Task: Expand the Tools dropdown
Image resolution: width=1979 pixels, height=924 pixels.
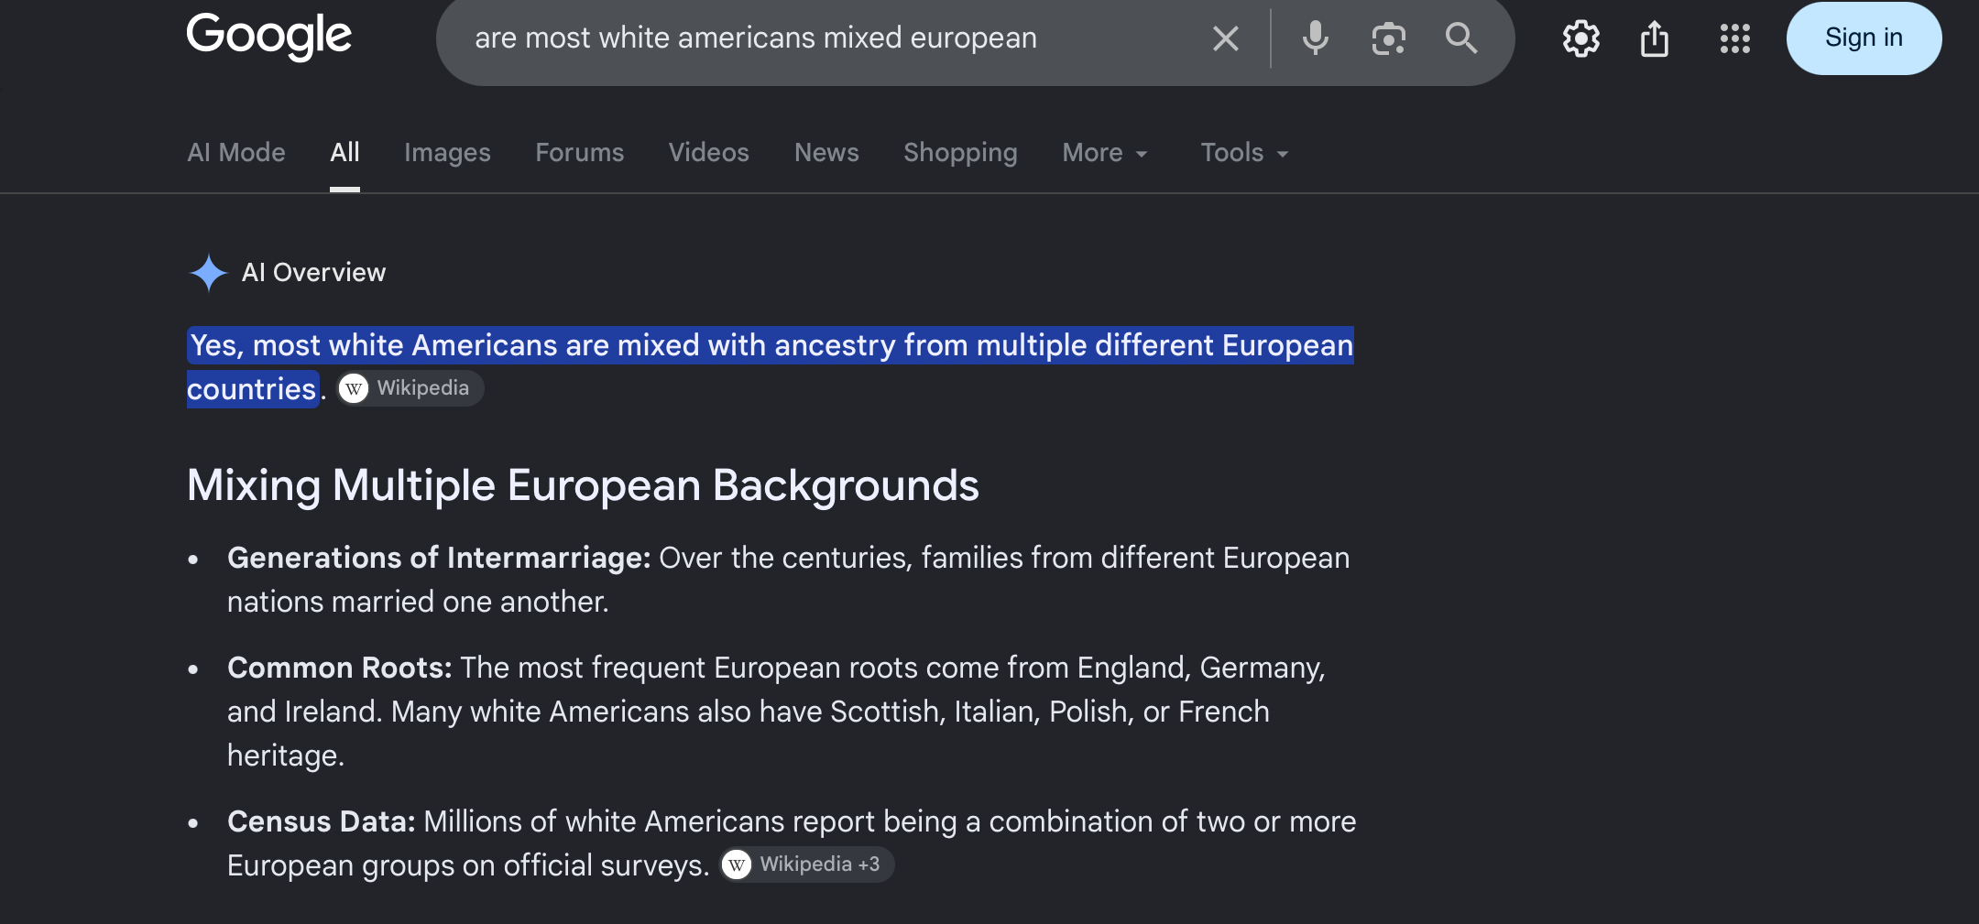Action: pos(1244,152)
